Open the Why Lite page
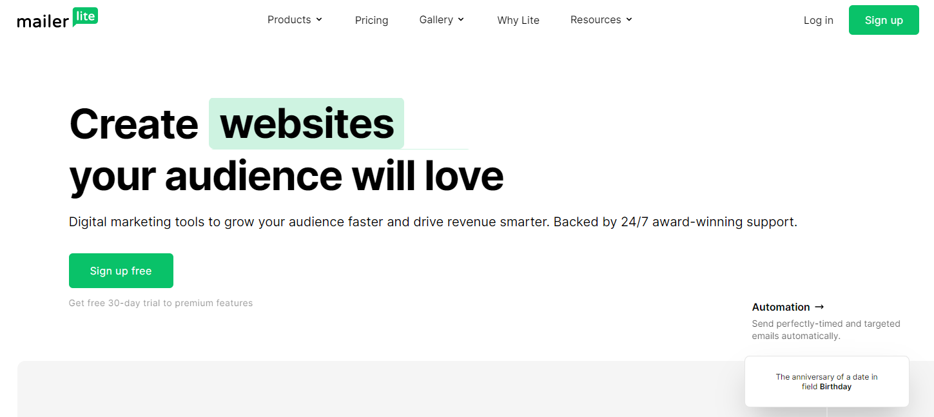Viewport: 934px width, 417px height. (518, 20)
